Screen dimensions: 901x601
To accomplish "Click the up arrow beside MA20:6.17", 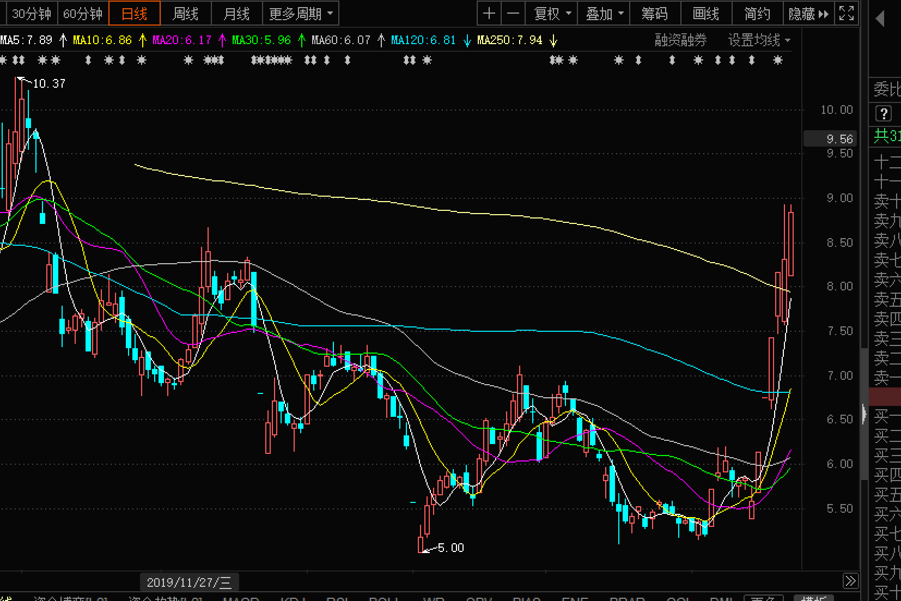I will coord(222,40).
